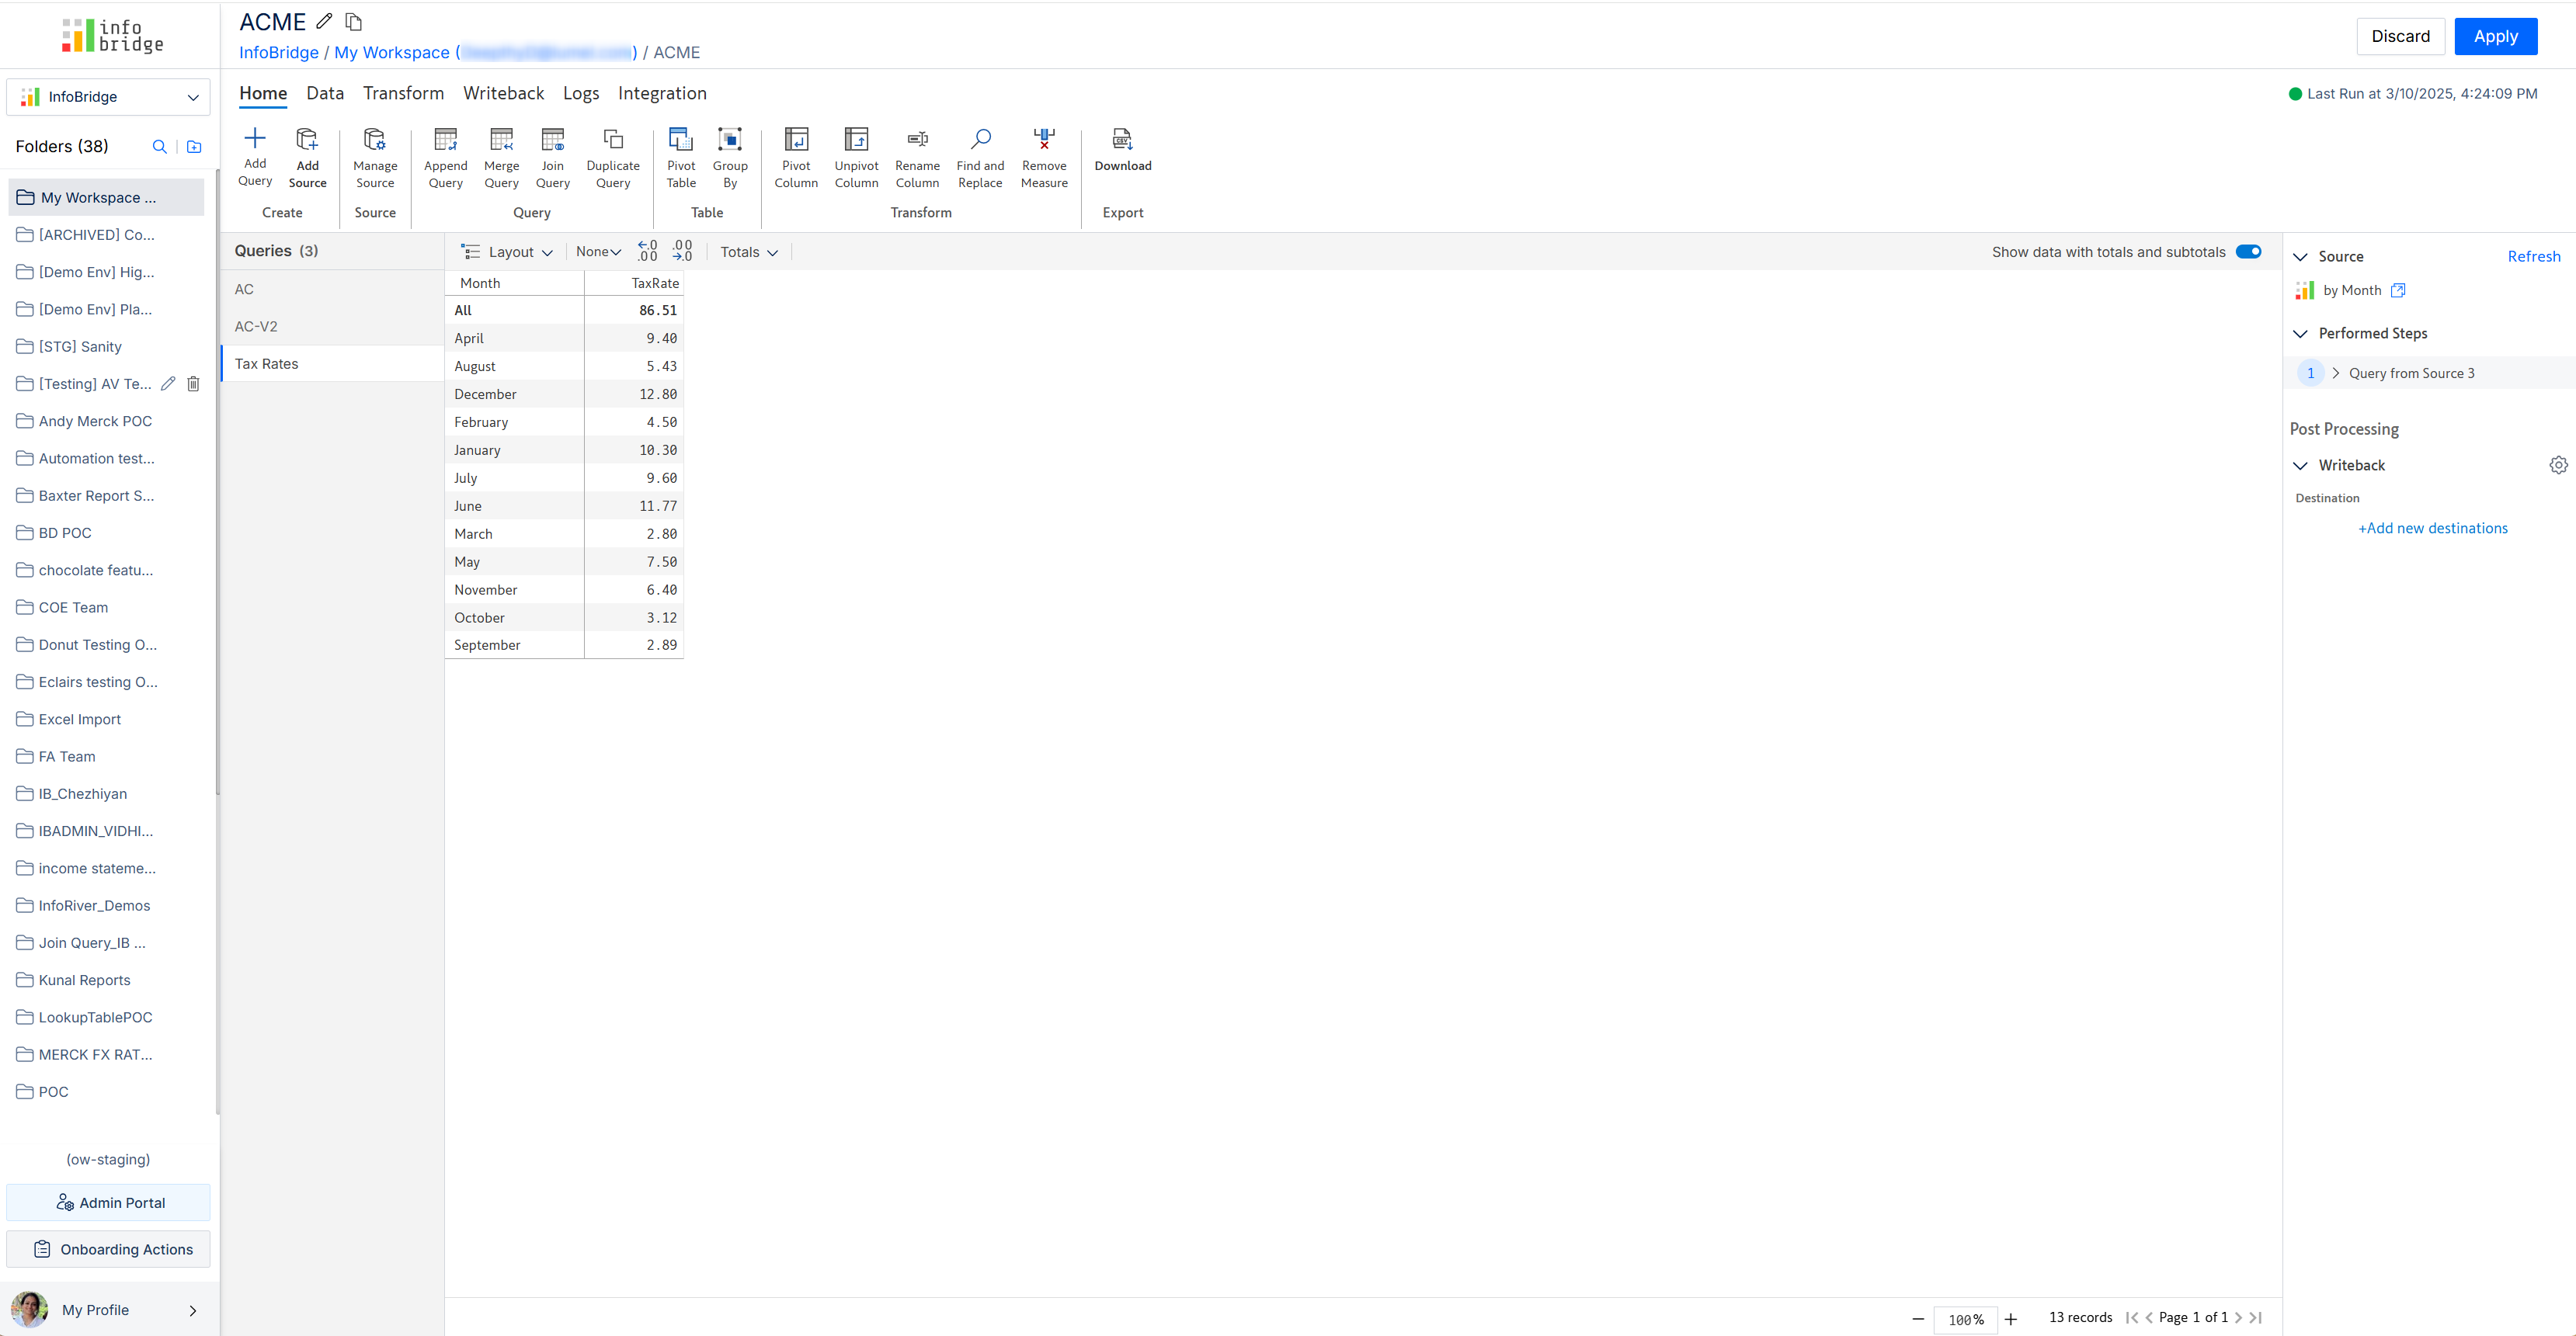The image size is (2576, 1336).
Task: Open the Unpivot Column tool
Action: [x=856, y=140]
